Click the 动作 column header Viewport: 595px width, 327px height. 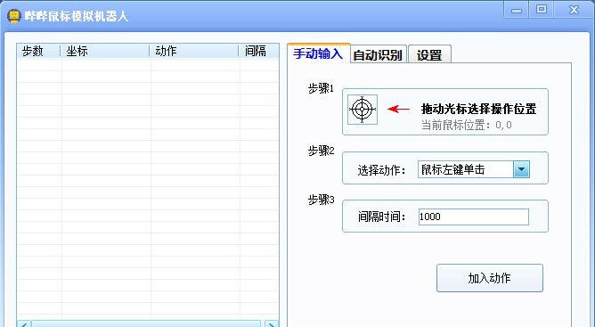[x=195, y=51]
